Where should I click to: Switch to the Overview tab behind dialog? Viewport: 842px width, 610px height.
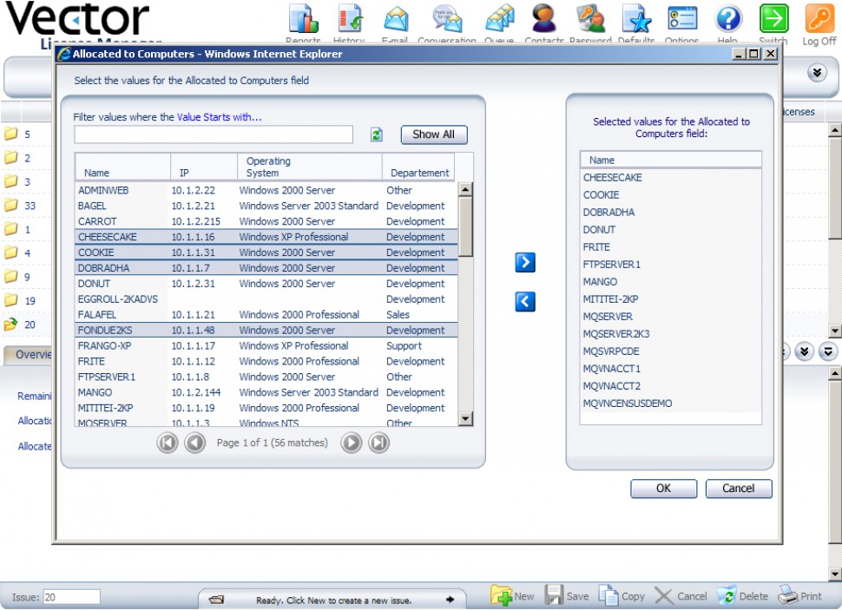tap(30, 354)
